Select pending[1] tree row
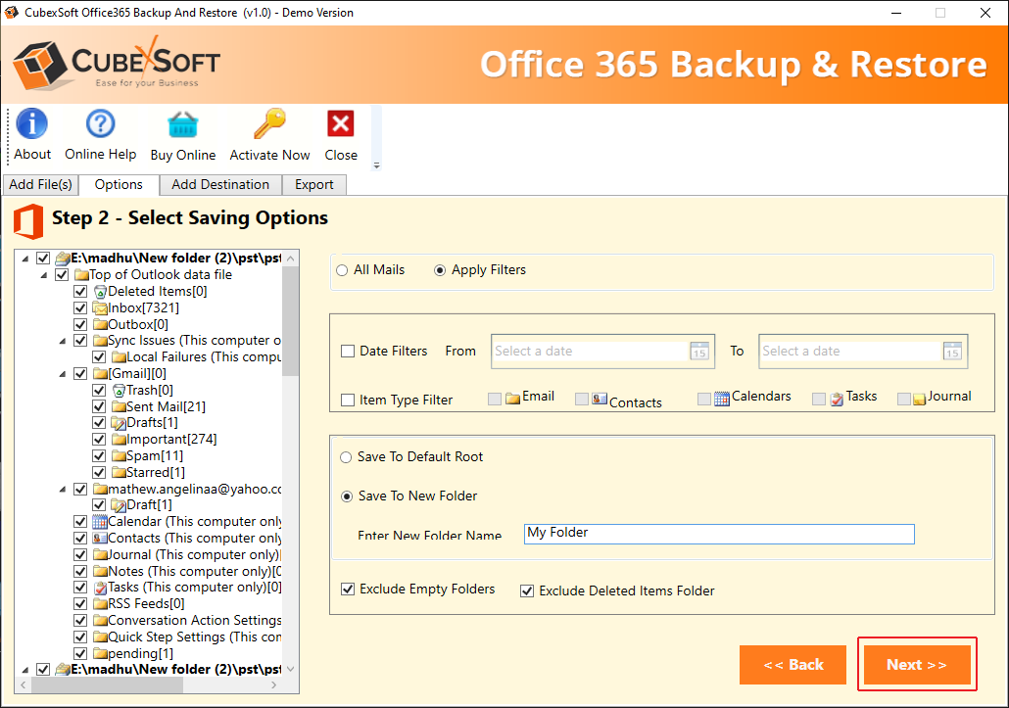 [140, 654]
